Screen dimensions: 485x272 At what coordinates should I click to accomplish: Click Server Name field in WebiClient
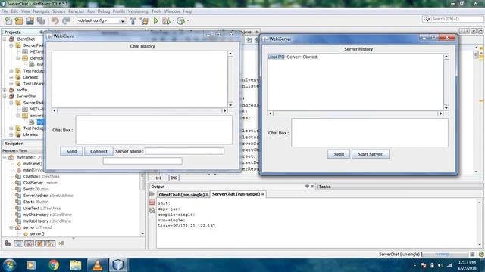[x=185, y=151]
